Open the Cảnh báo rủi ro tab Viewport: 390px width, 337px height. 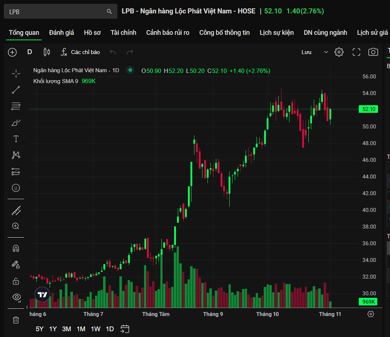168,33
